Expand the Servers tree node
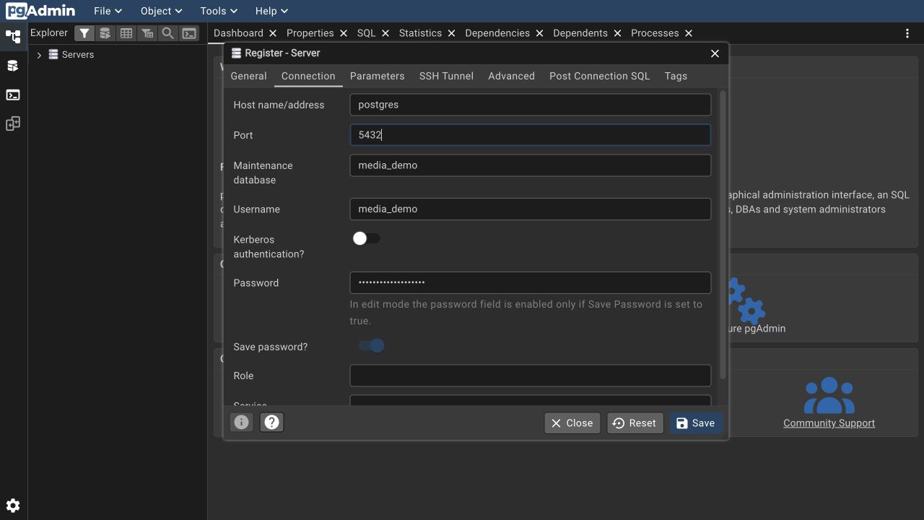The width and height of the screenshot is (924, 520). coord(39,55)
